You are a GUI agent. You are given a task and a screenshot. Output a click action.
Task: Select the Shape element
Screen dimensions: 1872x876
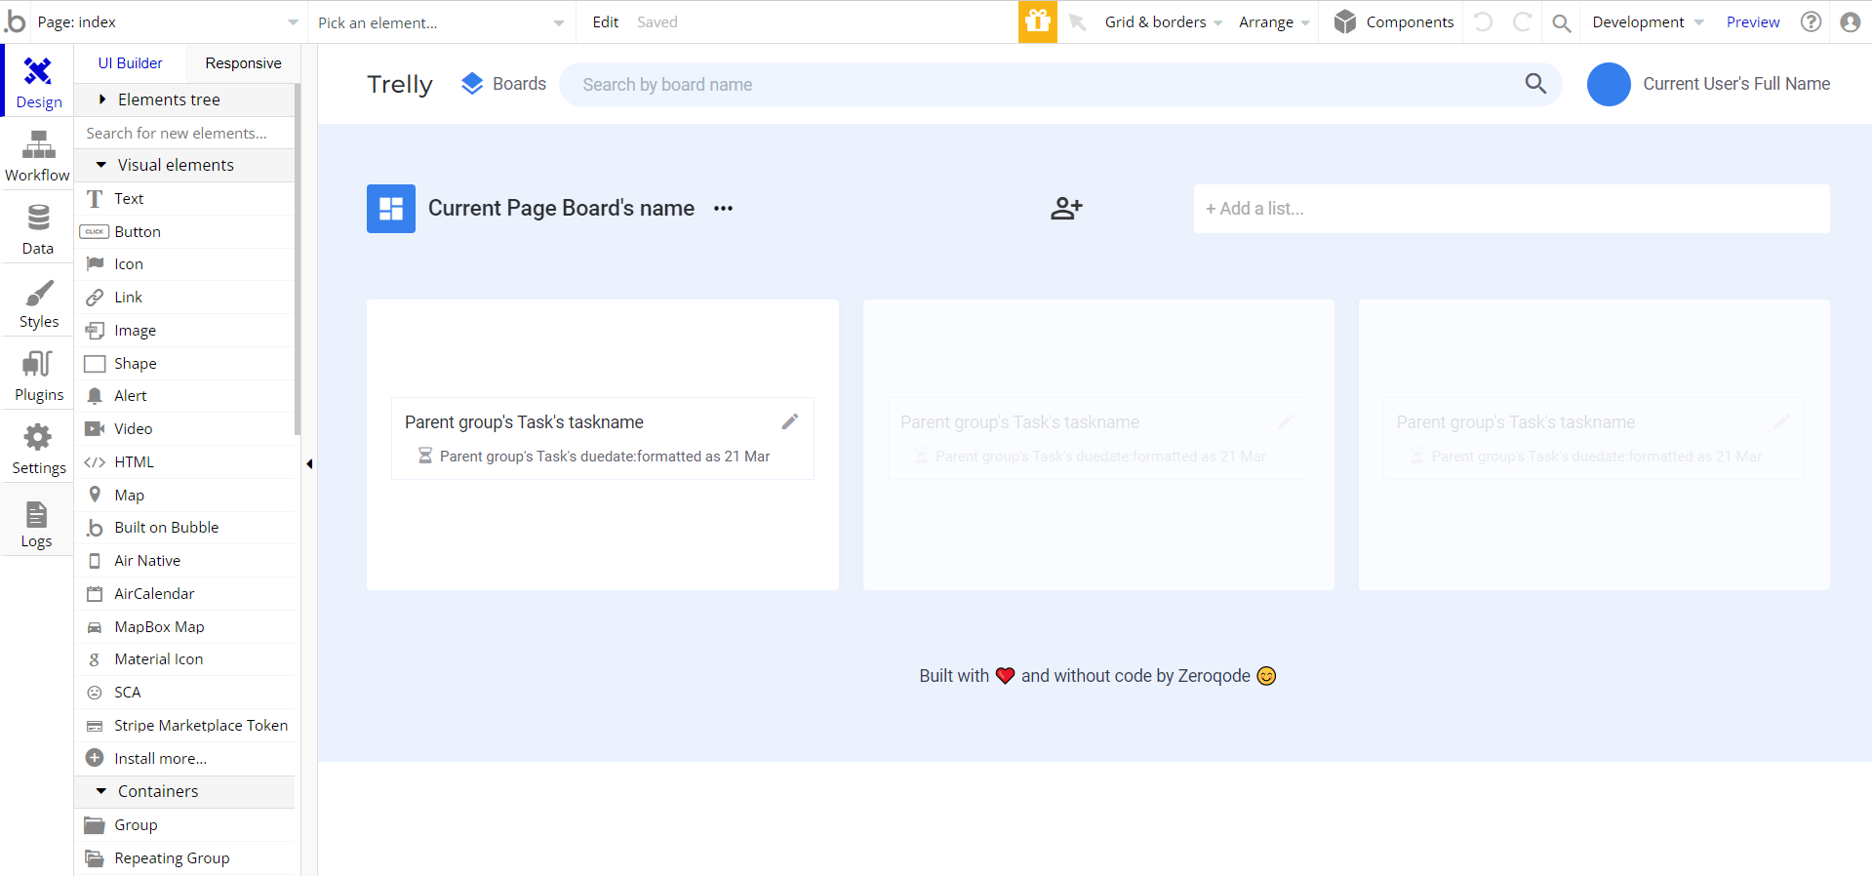(x=184, y=363)
